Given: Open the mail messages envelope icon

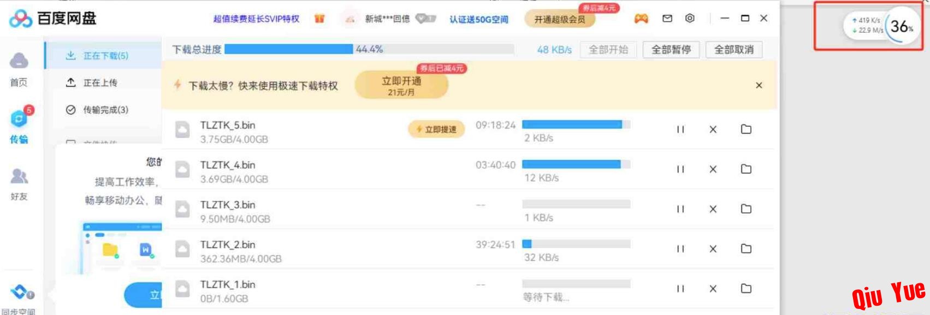Looking at the screenshot, I should coord(667,19).
